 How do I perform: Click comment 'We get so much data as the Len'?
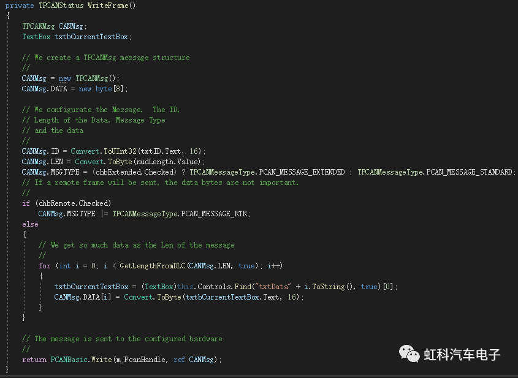point(112,245)
